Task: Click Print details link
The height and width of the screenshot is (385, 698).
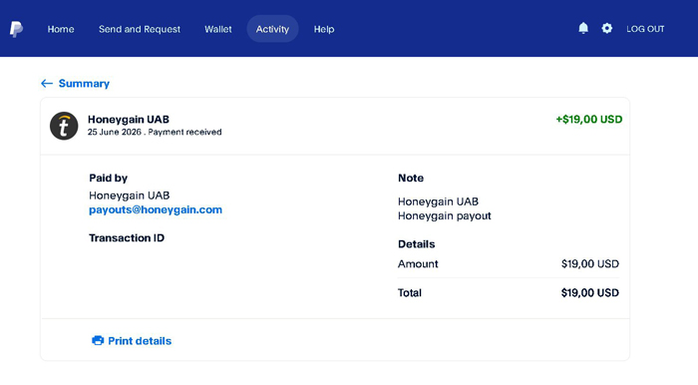Action: pos(140,341)
